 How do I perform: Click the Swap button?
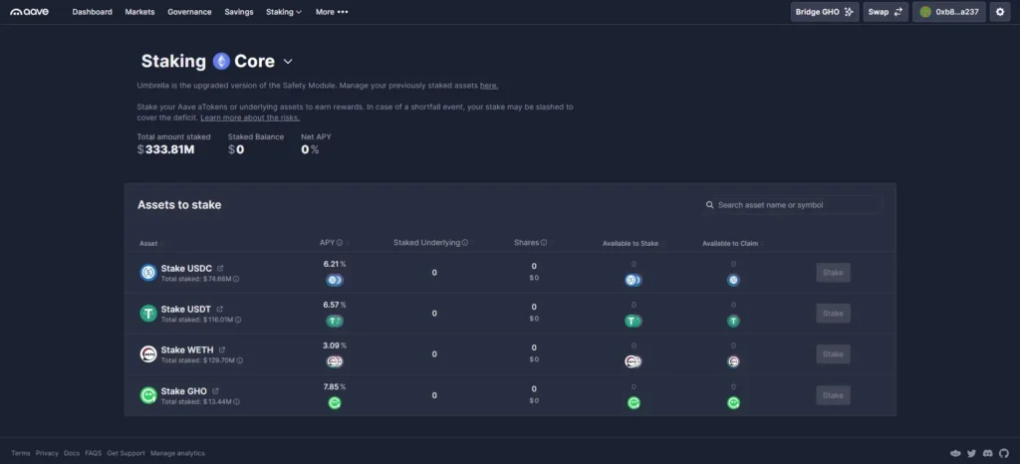pyautogui.click(x=886, y=12)
